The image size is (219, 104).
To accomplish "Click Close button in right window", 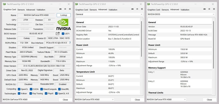I will pos(209,100).
